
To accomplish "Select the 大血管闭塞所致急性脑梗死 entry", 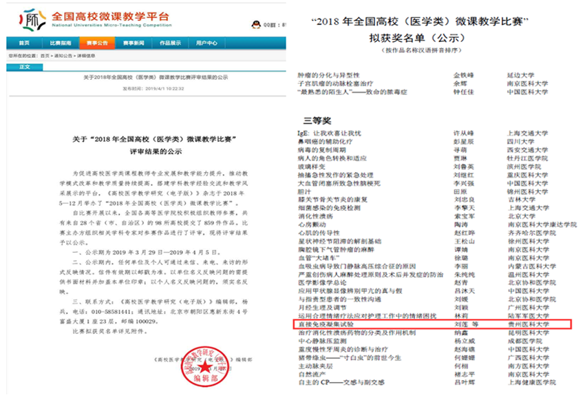I will pos(339,183).
